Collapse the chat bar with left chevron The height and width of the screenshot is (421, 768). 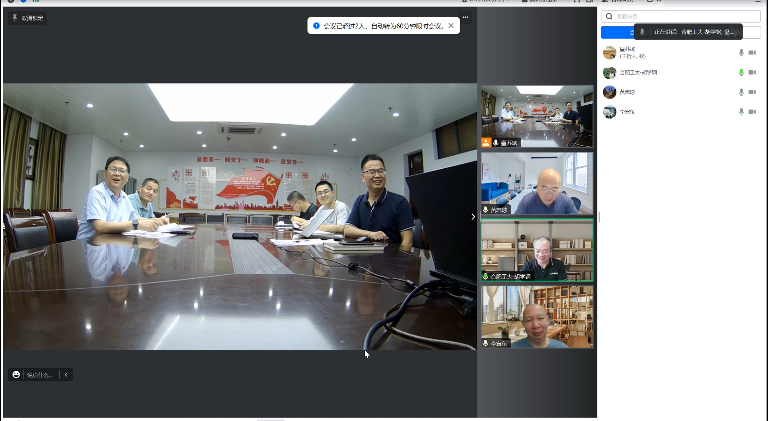(x=66, y=375)
